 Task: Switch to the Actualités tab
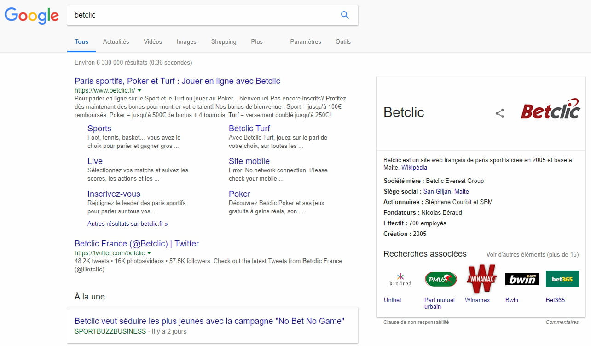[x=116, y=41]
